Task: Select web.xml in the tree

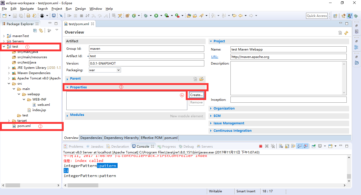Action: coord(44,105)
